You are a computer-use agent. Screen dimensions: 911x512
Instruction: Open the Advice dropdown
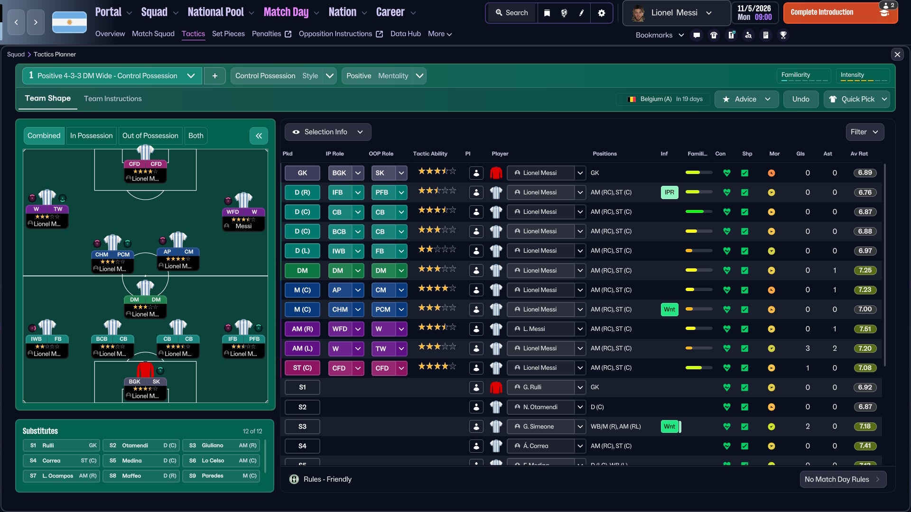746,99
